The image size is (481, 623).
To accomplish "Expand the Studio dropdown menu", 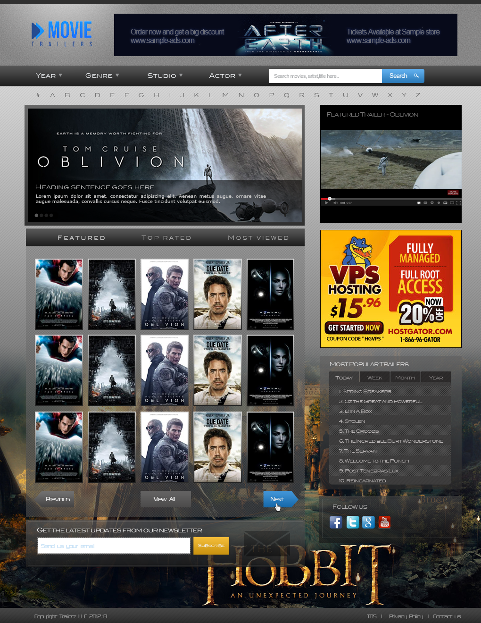I will tap(165, 76).
